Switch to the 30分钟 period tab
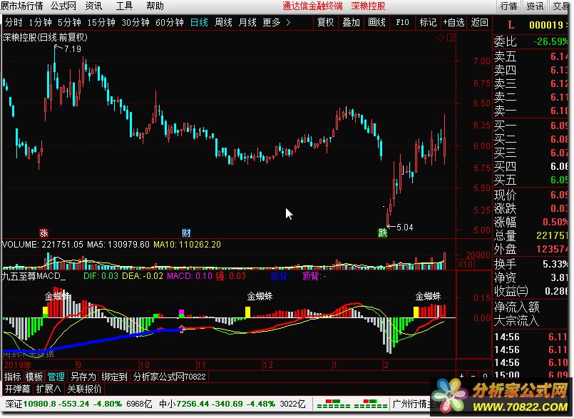 coord(135,22)
